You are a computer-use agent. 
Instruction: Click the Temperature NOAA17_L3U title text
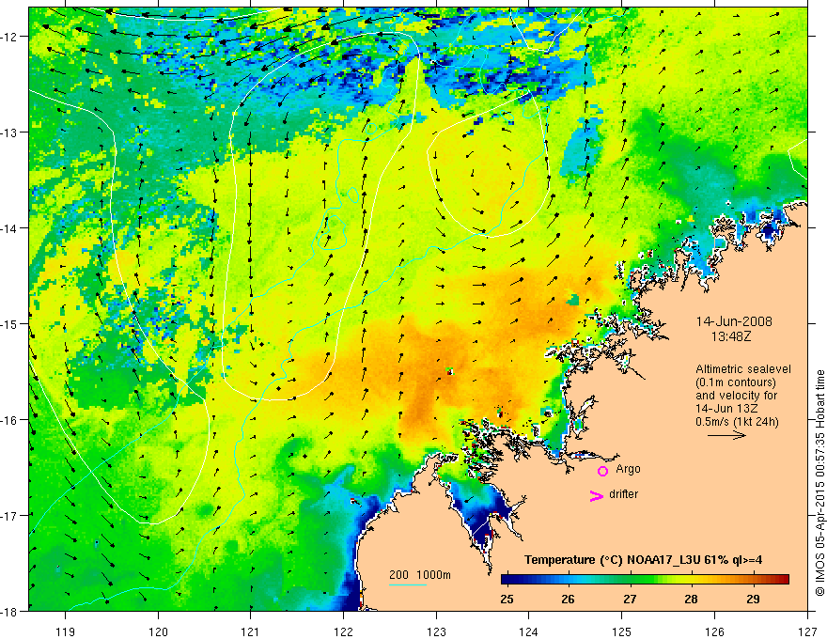pos(644,560)
